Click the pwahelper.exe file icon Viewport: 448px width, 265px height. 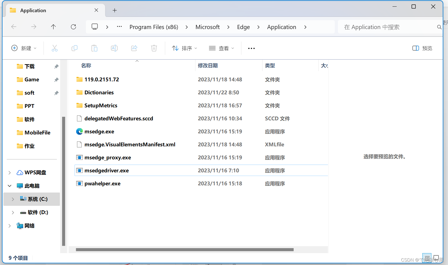tap(79, 183)
